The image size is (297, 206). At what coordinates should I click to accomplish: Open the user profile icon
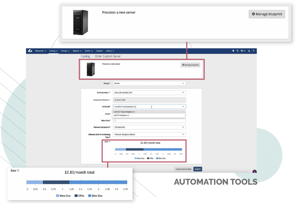[249, 51]
